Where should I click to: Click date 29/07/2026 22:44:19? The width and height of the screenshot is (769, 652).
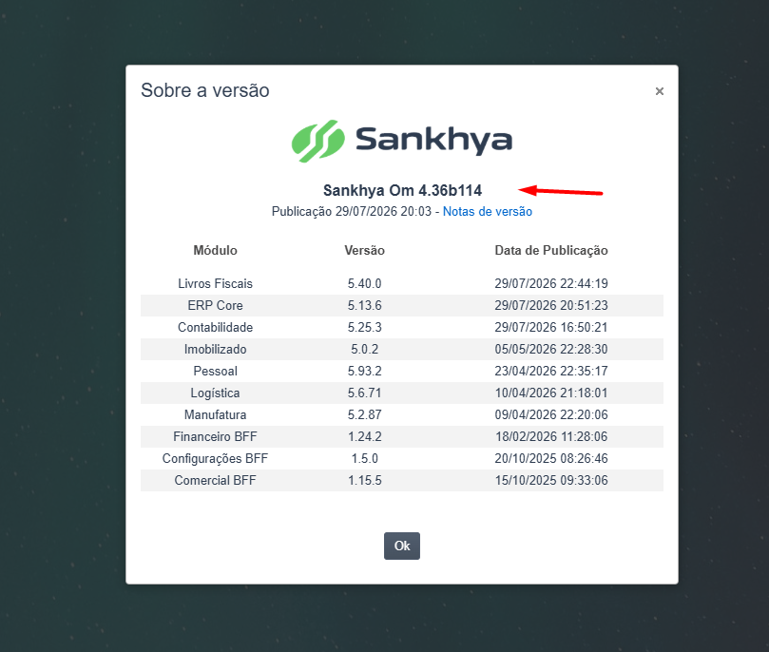pos(551,283)
